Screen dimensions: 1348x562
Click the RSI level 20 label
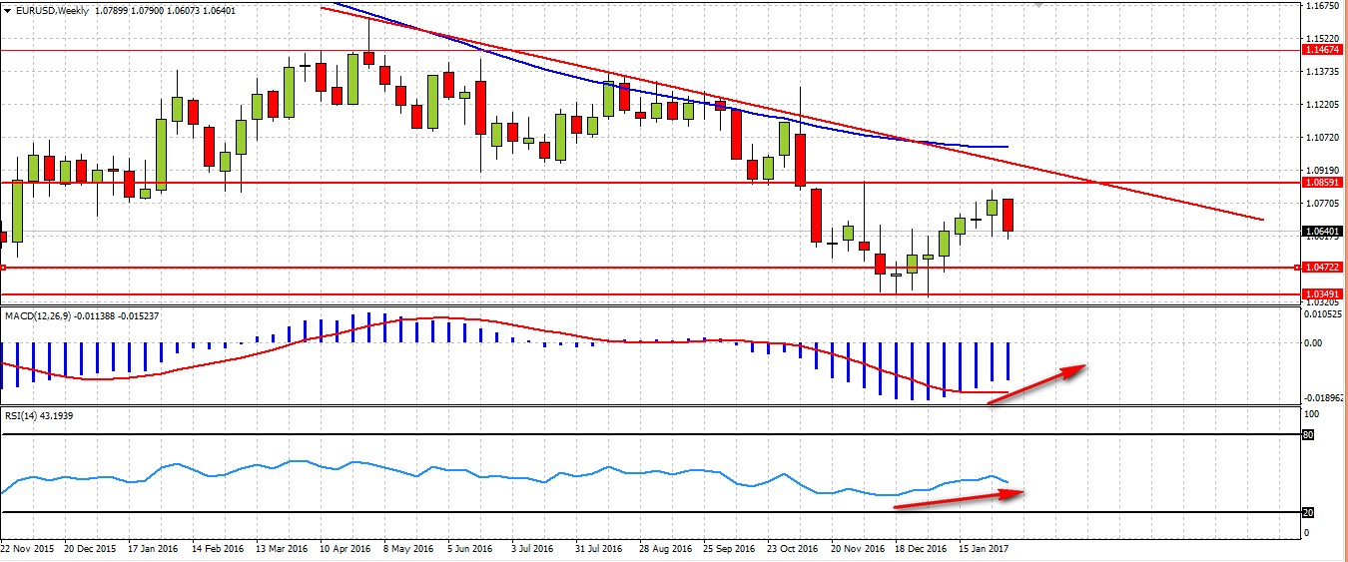click(1308, 513)
